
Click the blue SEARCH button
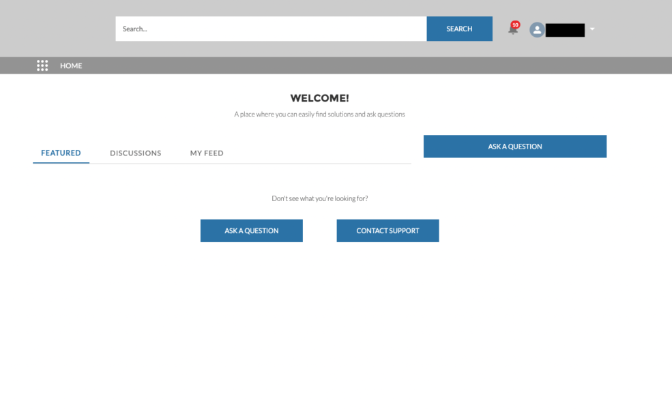[459, 29]
